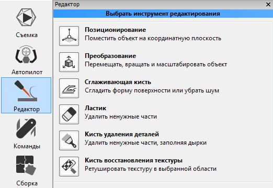
Task: Select the Ластик eraser icon
Action: pyautogui.click(x=69, y=114)
